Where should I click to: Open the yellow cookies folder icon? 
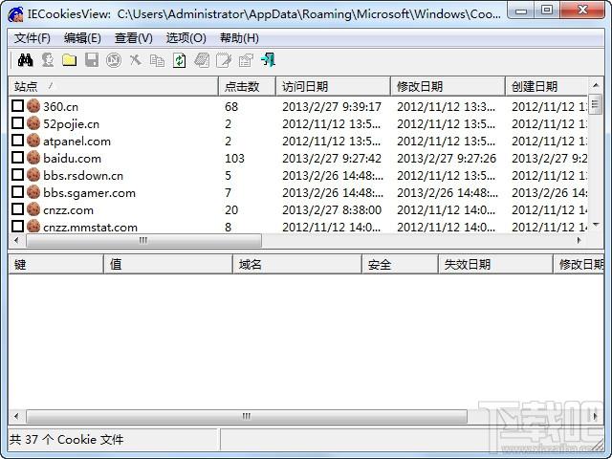[70, 60]
